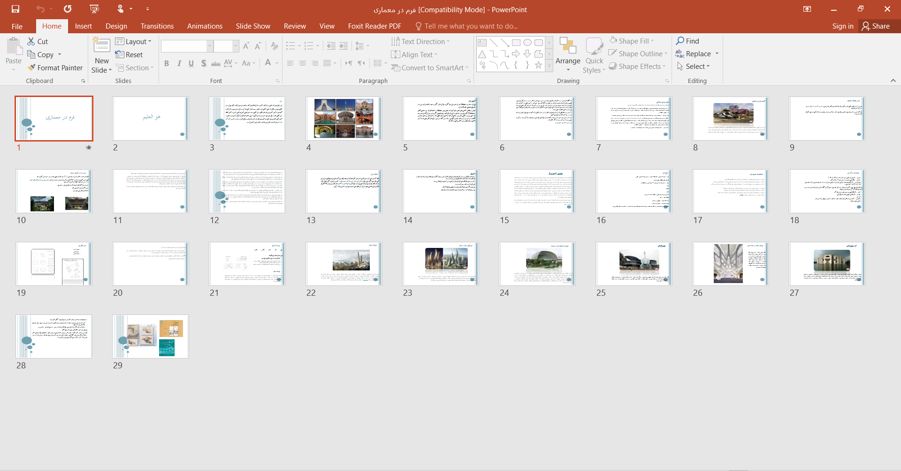
Task: Collapse the ribbon with the chevron arrow
Action: [893, 81]
